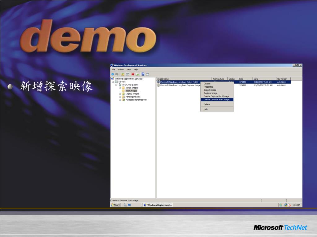Select the TP-DC-01.tp.com server label
Screen dimensions: 317x237
[130, 85]
